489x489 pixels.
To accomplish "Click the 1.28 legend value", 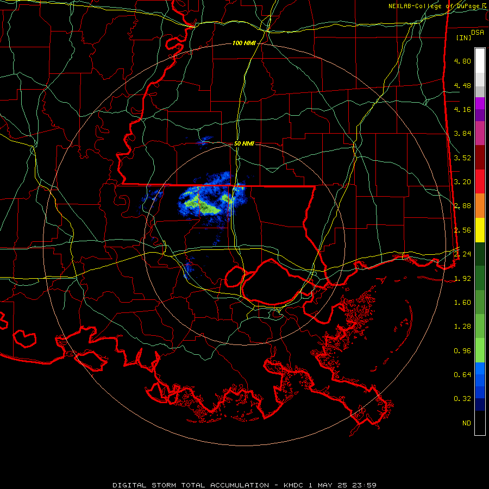I will click(462, 327).
